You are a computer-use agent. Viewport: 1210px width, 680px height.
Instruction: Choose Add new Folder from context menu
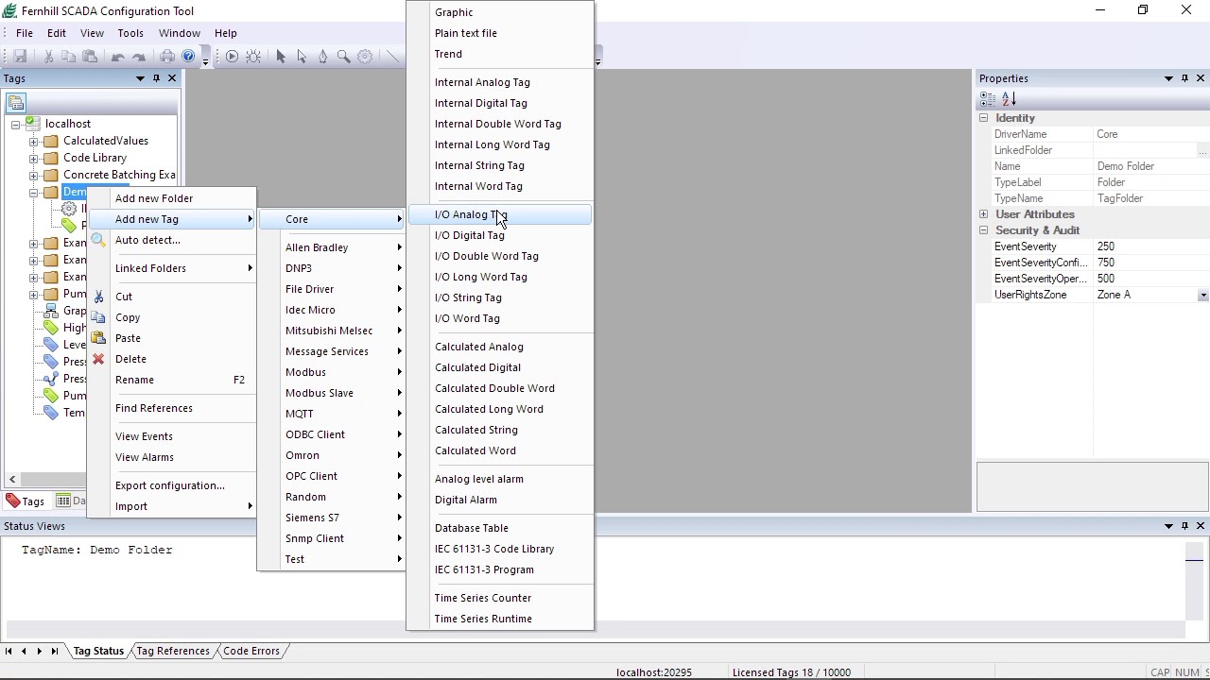coord(171,198)
